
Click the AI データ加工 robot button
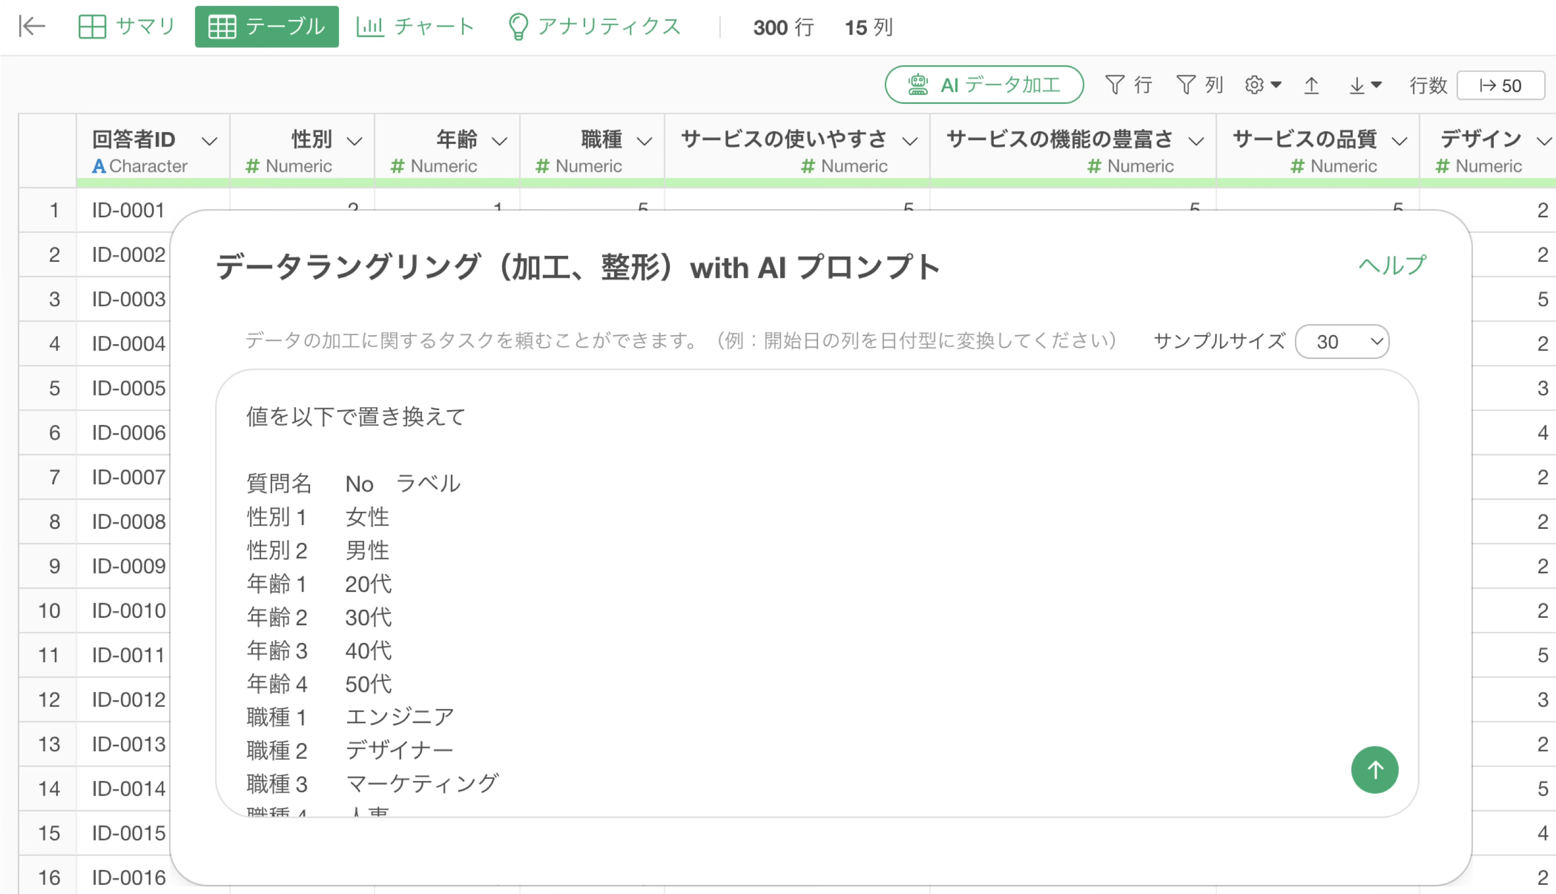click(984, 85)
